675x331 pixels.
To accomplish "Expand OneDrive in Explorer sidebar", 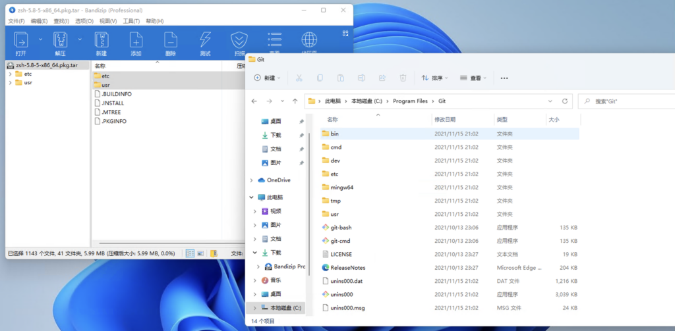I will [251, 180].
